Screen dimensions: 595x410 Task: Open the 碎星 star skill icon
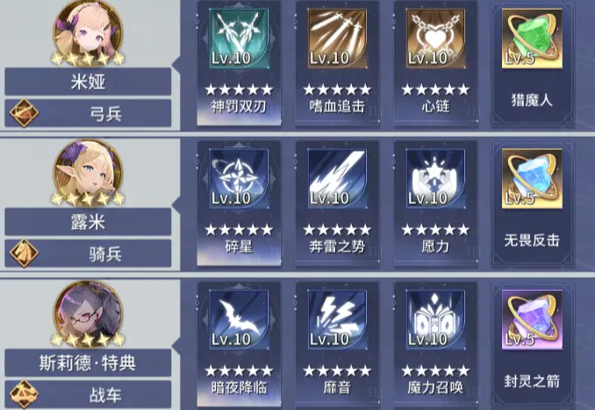239,179
